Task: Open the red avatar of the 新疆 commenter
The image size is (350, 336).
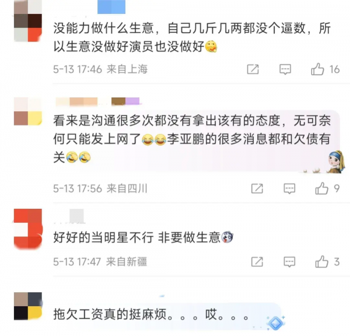Action: [28, 229]
